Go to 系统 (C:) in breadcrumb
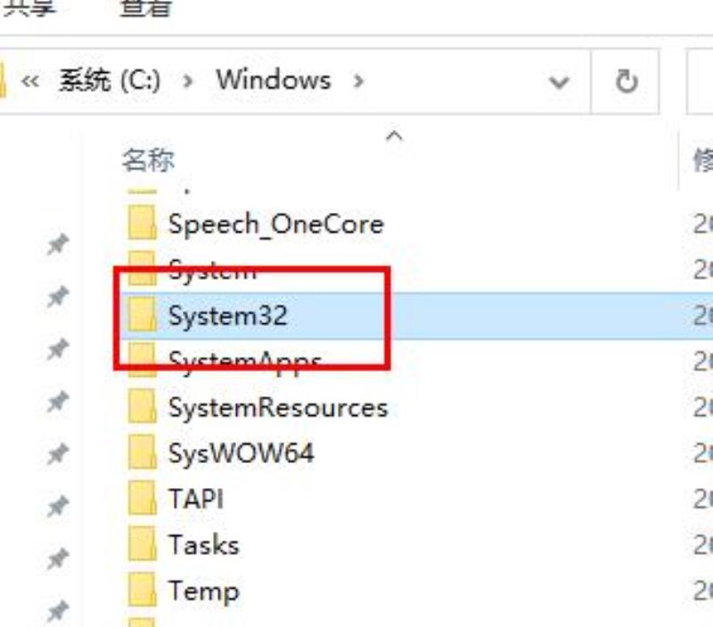713x627 pixels. tap(110, 80)
